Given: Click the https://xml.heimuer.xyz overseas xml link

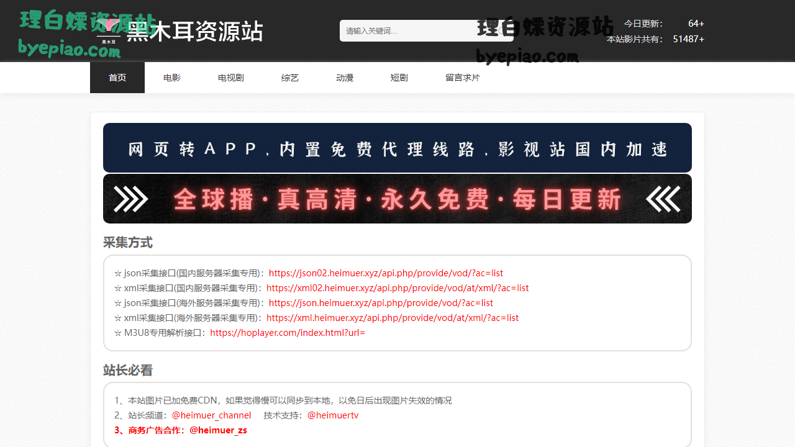Looking at the screenshot, I should point(393,318).
